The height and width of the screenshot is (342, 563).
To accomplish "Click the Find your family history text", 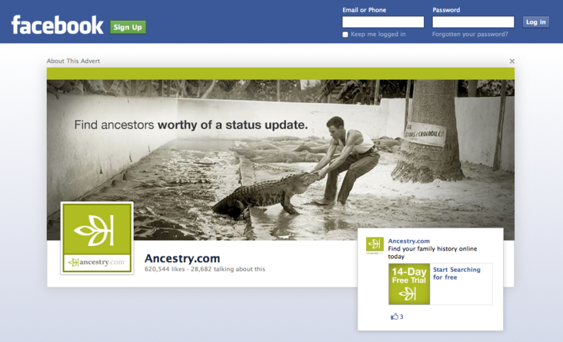I will tap(433, 253).
